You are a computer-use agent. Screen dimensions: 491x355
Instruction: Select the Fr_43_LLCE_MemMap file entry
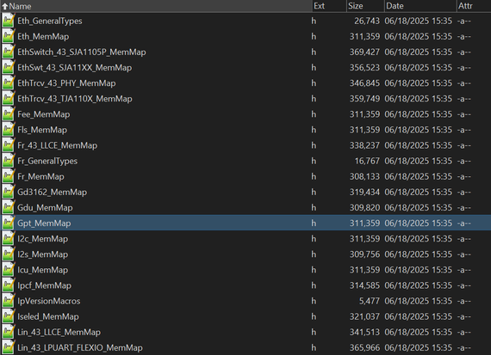click(x=245, y=145)
